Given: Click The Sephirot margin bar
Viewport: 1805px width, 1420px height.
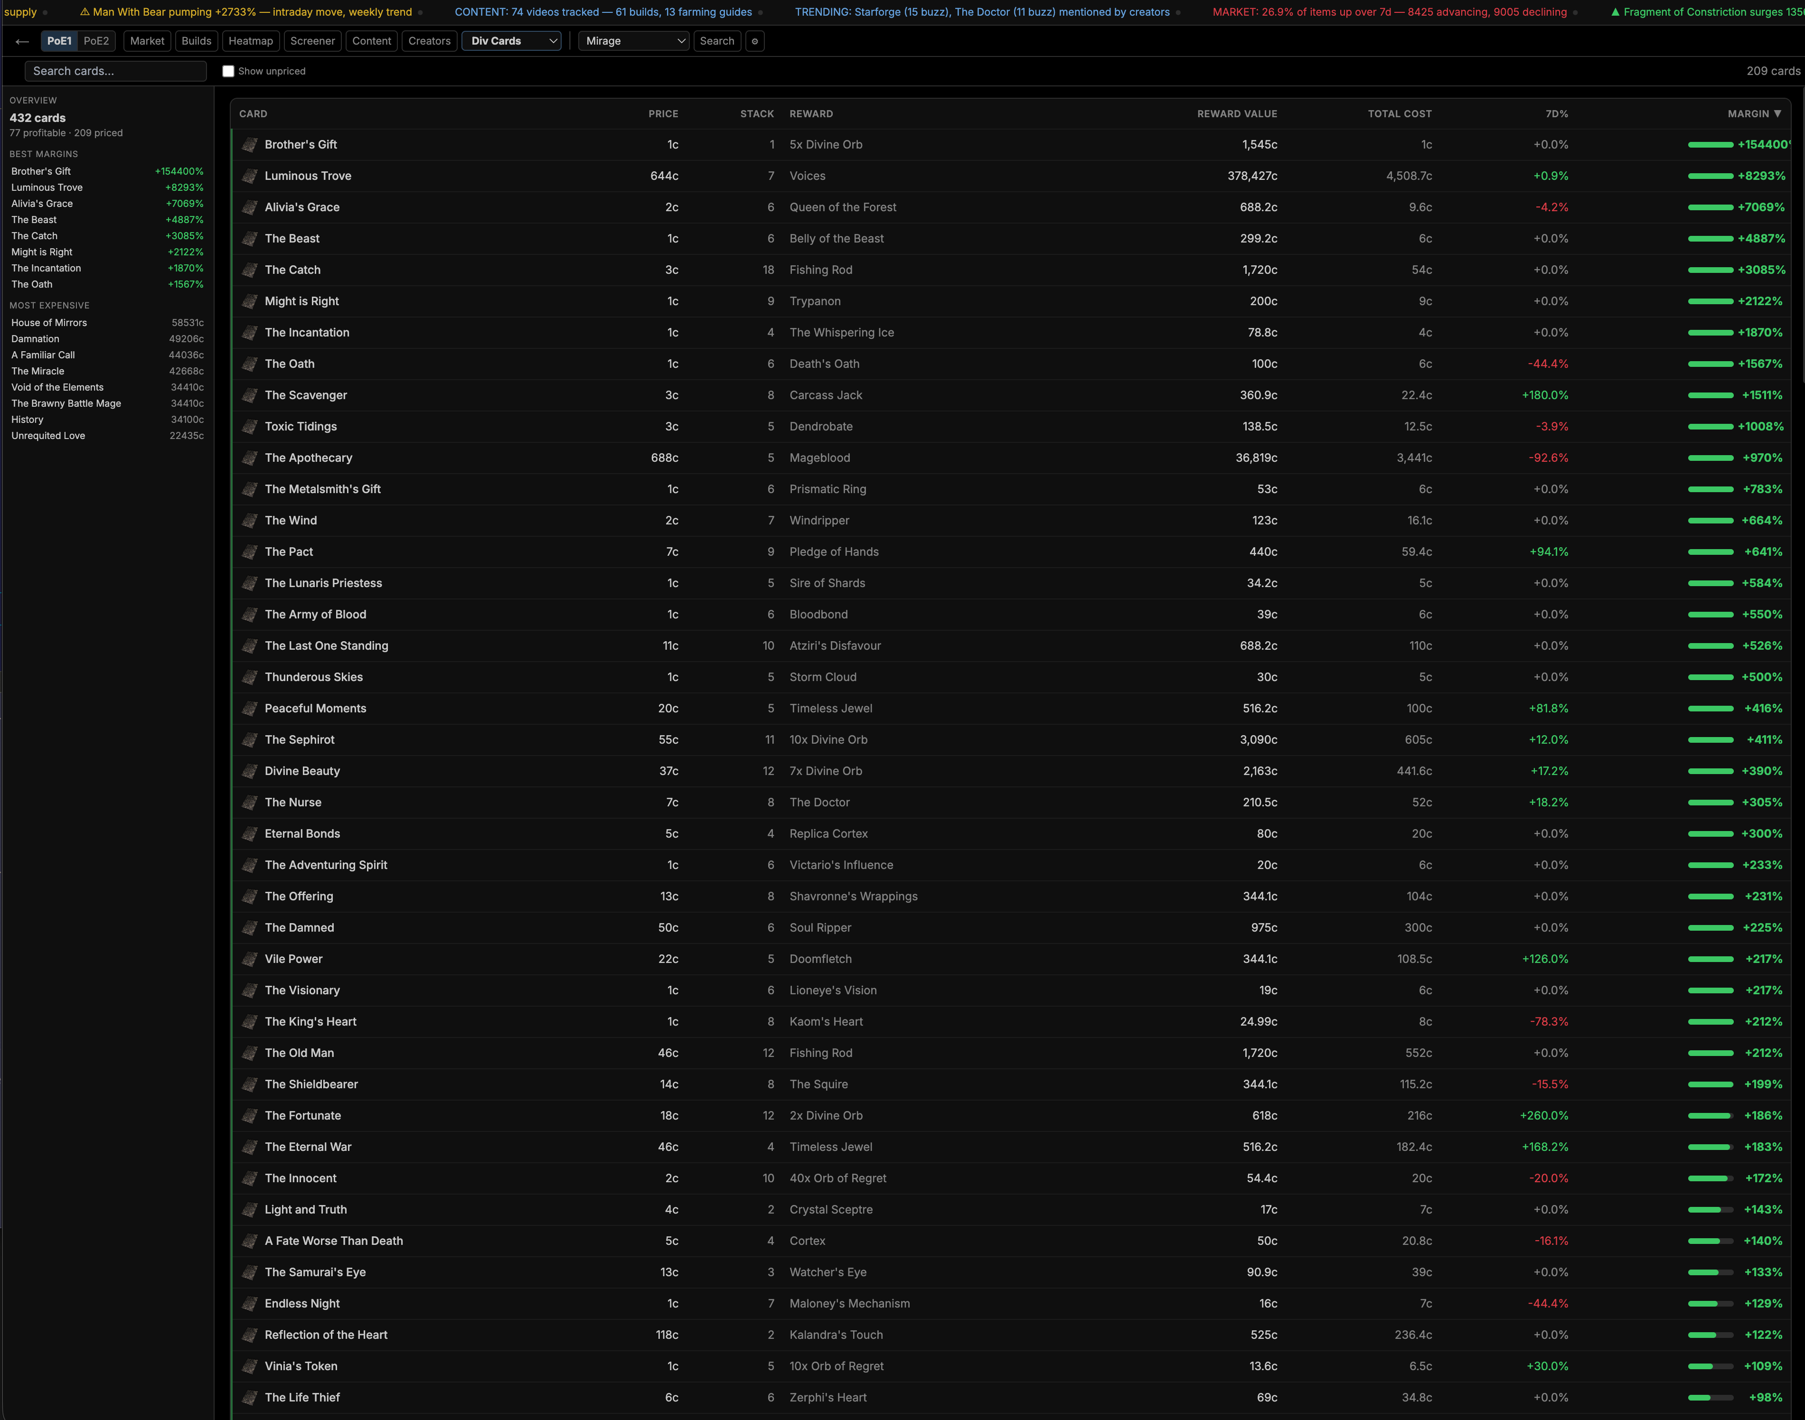Looking at the screenshot, I should point(1710,740).
